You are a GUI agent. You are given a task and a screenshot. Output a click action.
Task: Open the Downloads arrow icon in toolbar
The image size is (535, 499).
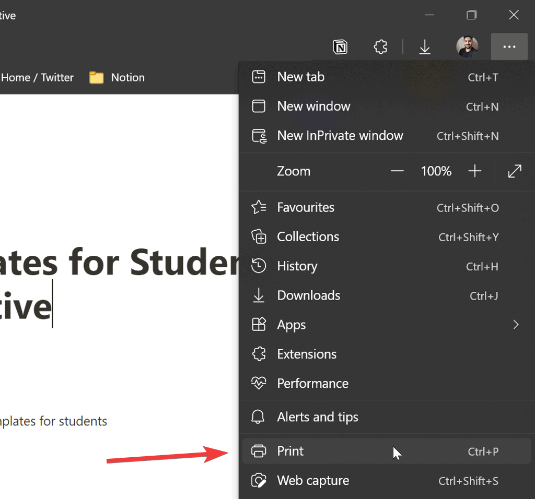pyautogui.click(x=425, y=47)
